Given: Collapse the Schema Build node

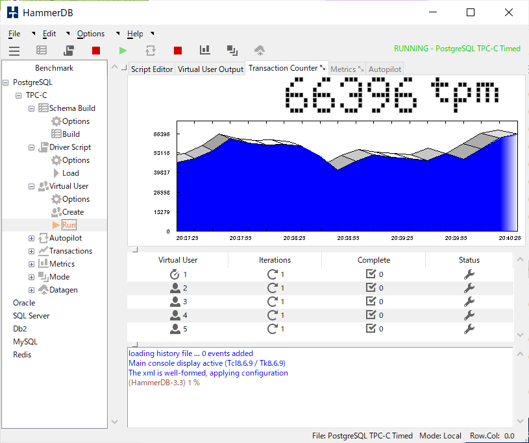Looking at the screenshot, I should coord(31,108).
